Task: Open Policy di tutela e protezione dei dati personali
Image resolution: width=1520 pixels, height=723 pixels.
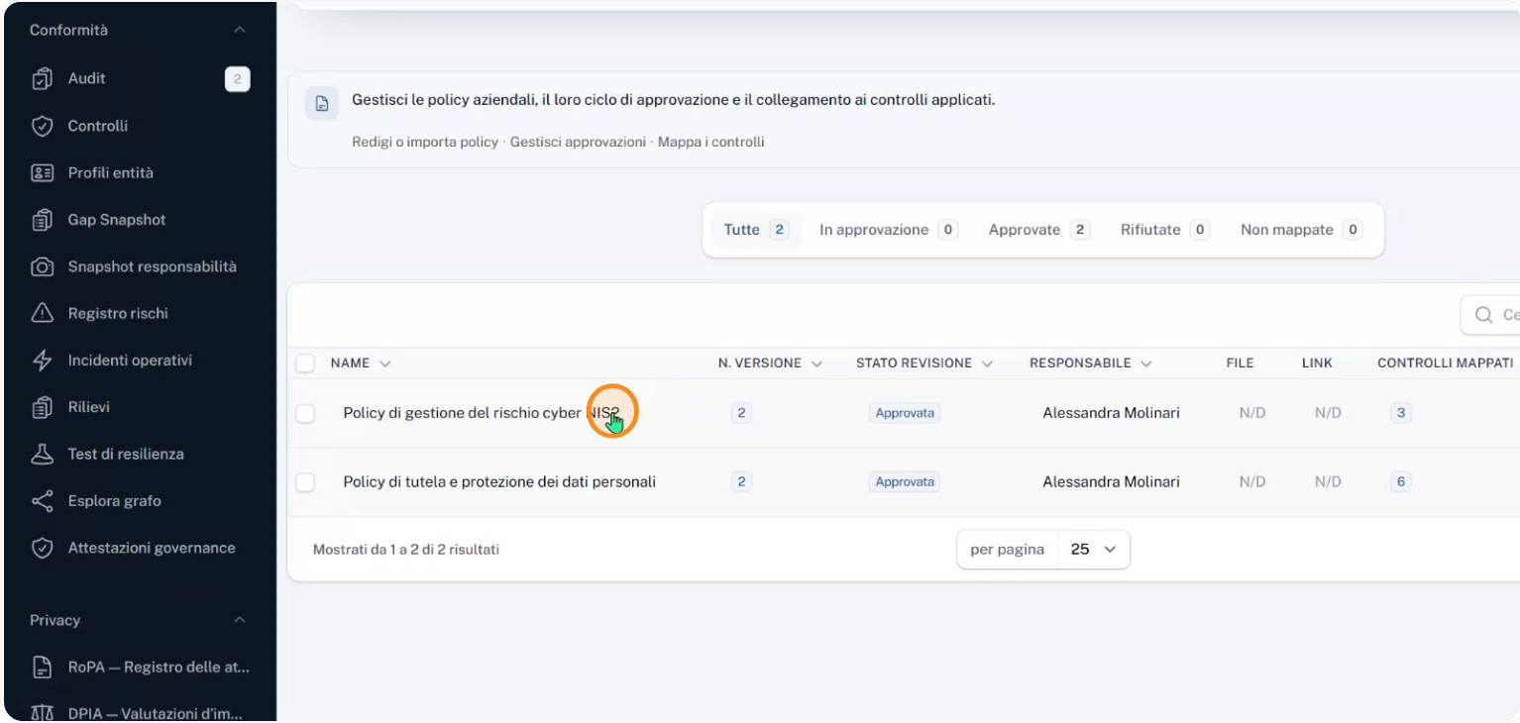Action: pyautogui.click(x=499, y=482)
